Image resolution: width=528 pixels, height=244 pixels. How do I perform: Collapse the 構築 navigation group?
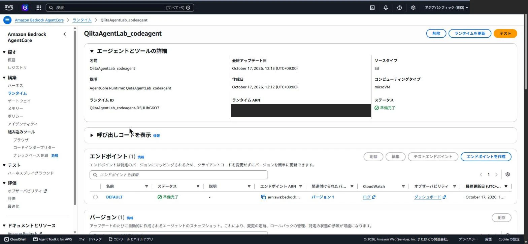(x=4, y=78)
